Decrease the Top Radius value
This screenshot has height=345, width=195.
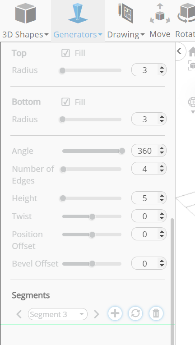pyautogui.click(x=162, y=73)
